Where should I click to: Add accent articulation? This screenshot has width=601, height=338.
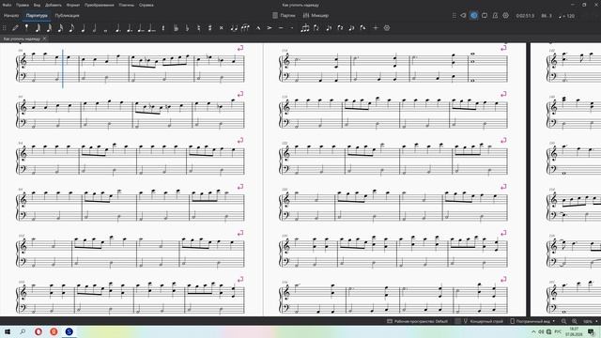270,27
